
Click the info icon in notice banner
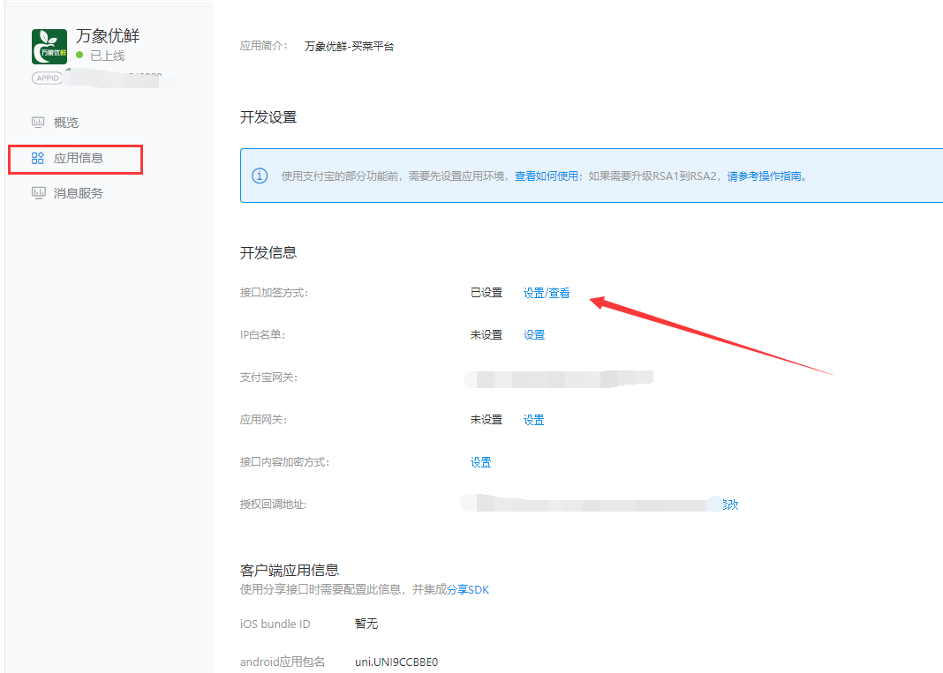(x=260, y=176)
